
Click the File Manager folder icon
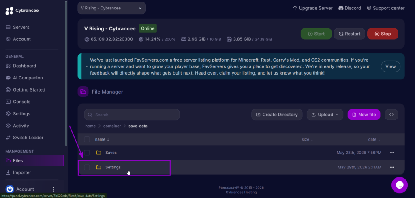tap(83, 92)
